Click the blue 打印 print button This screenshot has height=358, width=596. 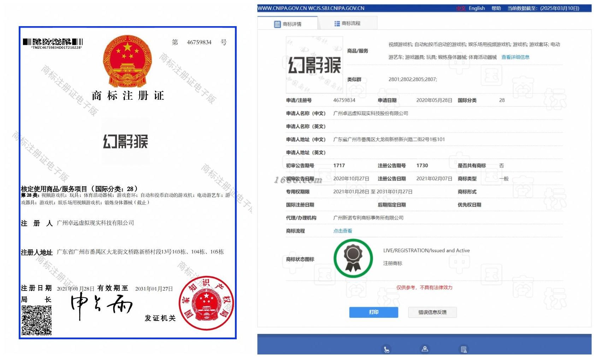point(373,312)
